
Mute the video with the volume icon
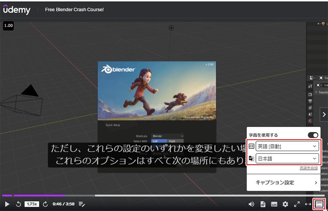pos(251,204)
